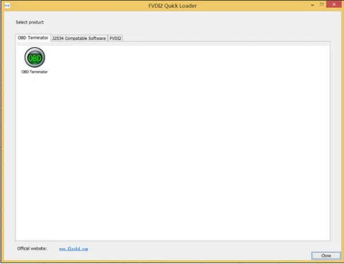This screenshot has height=264, width=344.
Task: Switch to the OBD Terminator tab
Action: pyautogui.click(x=33, y=38)
